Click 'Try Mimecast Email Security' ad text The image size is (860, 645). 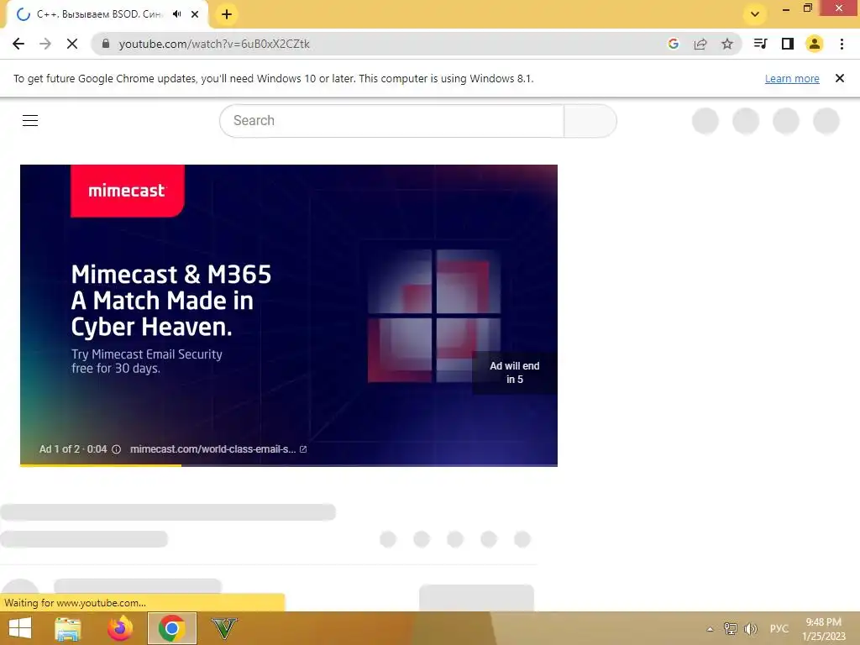pyautogui.click(x=147, y=354)
